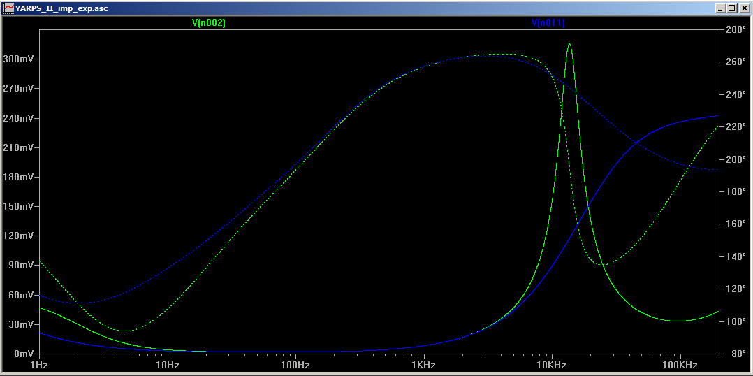Click the 10Hz frequency axis label
This screenshot has height=376, width=753.
point(167,366)
